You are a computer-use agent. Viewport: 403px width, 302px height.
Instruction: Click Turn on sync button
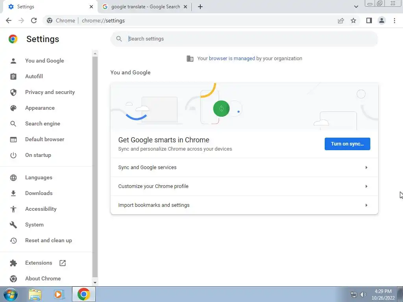(x=347, y=144)
